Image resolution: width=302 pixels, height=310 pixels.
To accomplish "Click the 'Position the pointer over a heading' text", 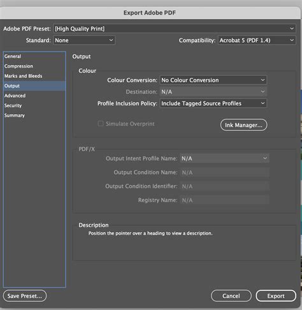I will (150, 233).
